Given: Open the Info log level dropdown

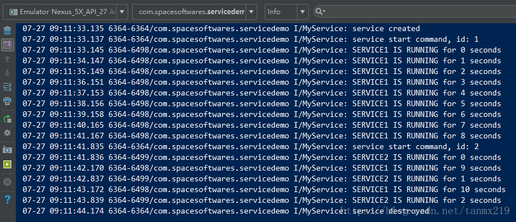Looking at the screenshot, I should pos(287,12).
